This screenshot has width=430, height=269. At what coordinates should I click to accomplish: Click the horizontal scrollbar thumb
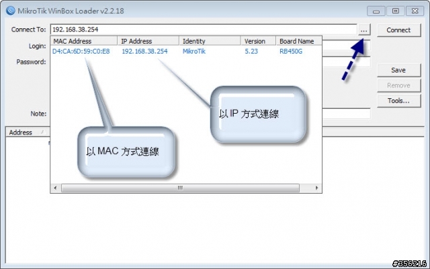[179, 188]
